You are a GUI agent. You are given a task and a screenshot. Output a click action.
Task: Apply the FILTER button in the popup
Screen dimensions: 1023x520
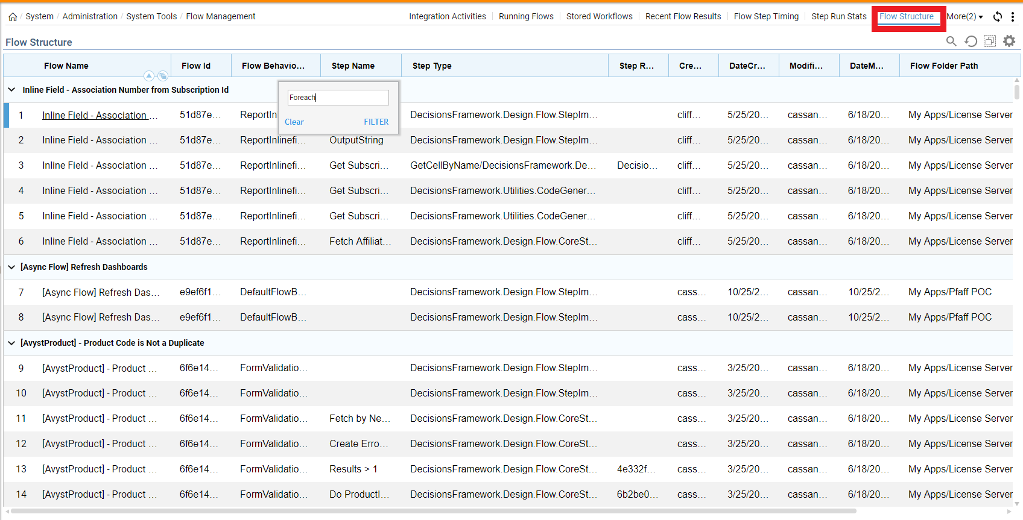pos(376,122)
